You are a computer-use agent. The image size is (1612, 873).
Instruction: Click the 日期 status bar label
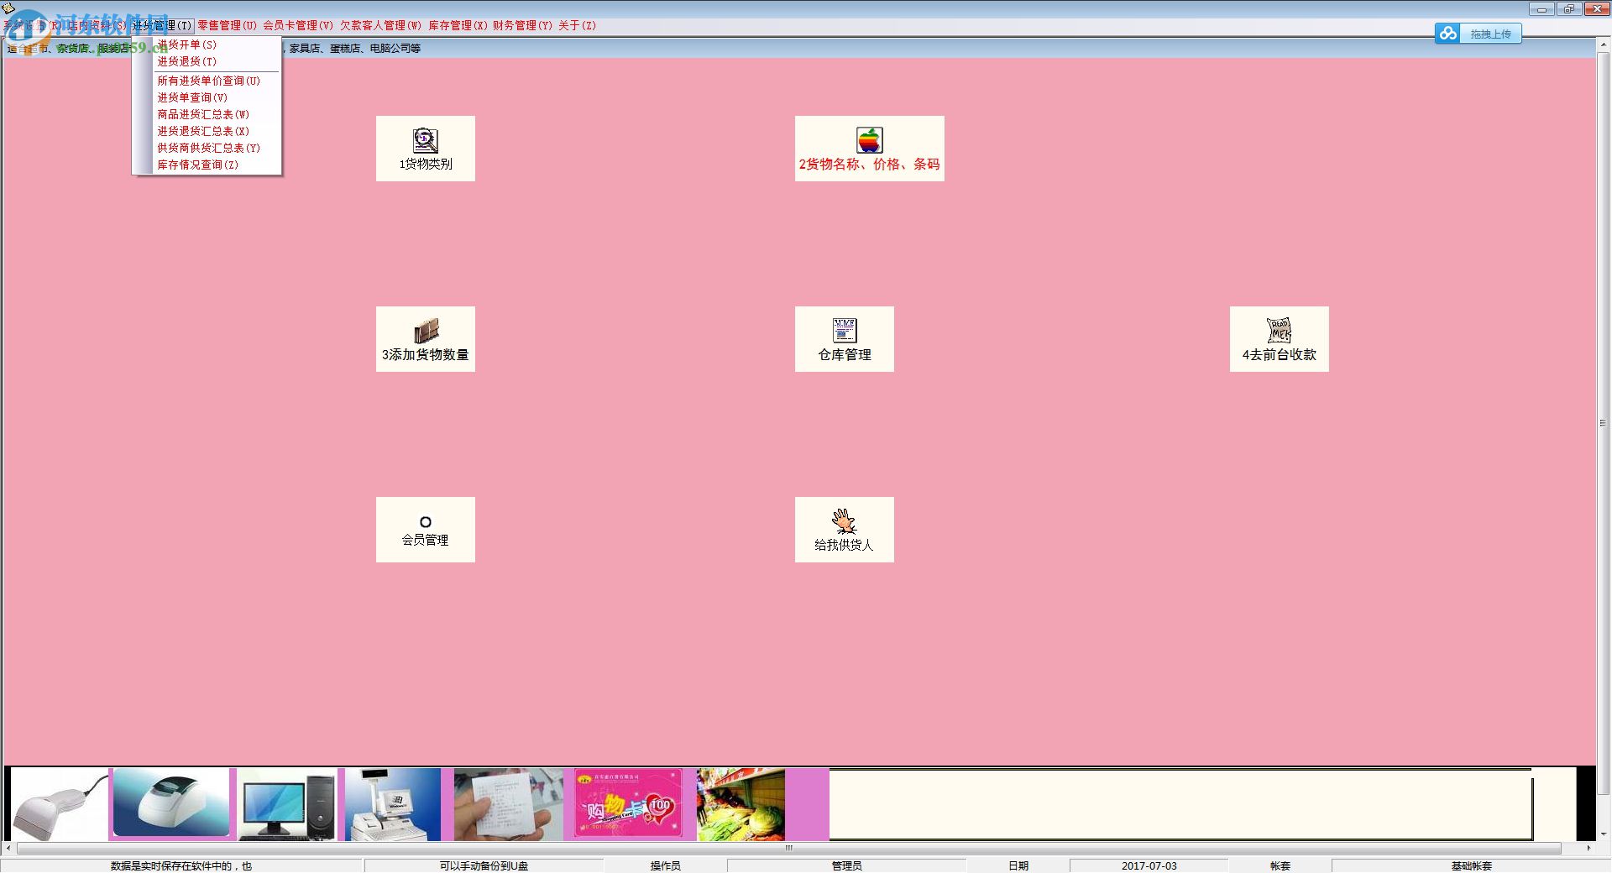pos(1018,865)
